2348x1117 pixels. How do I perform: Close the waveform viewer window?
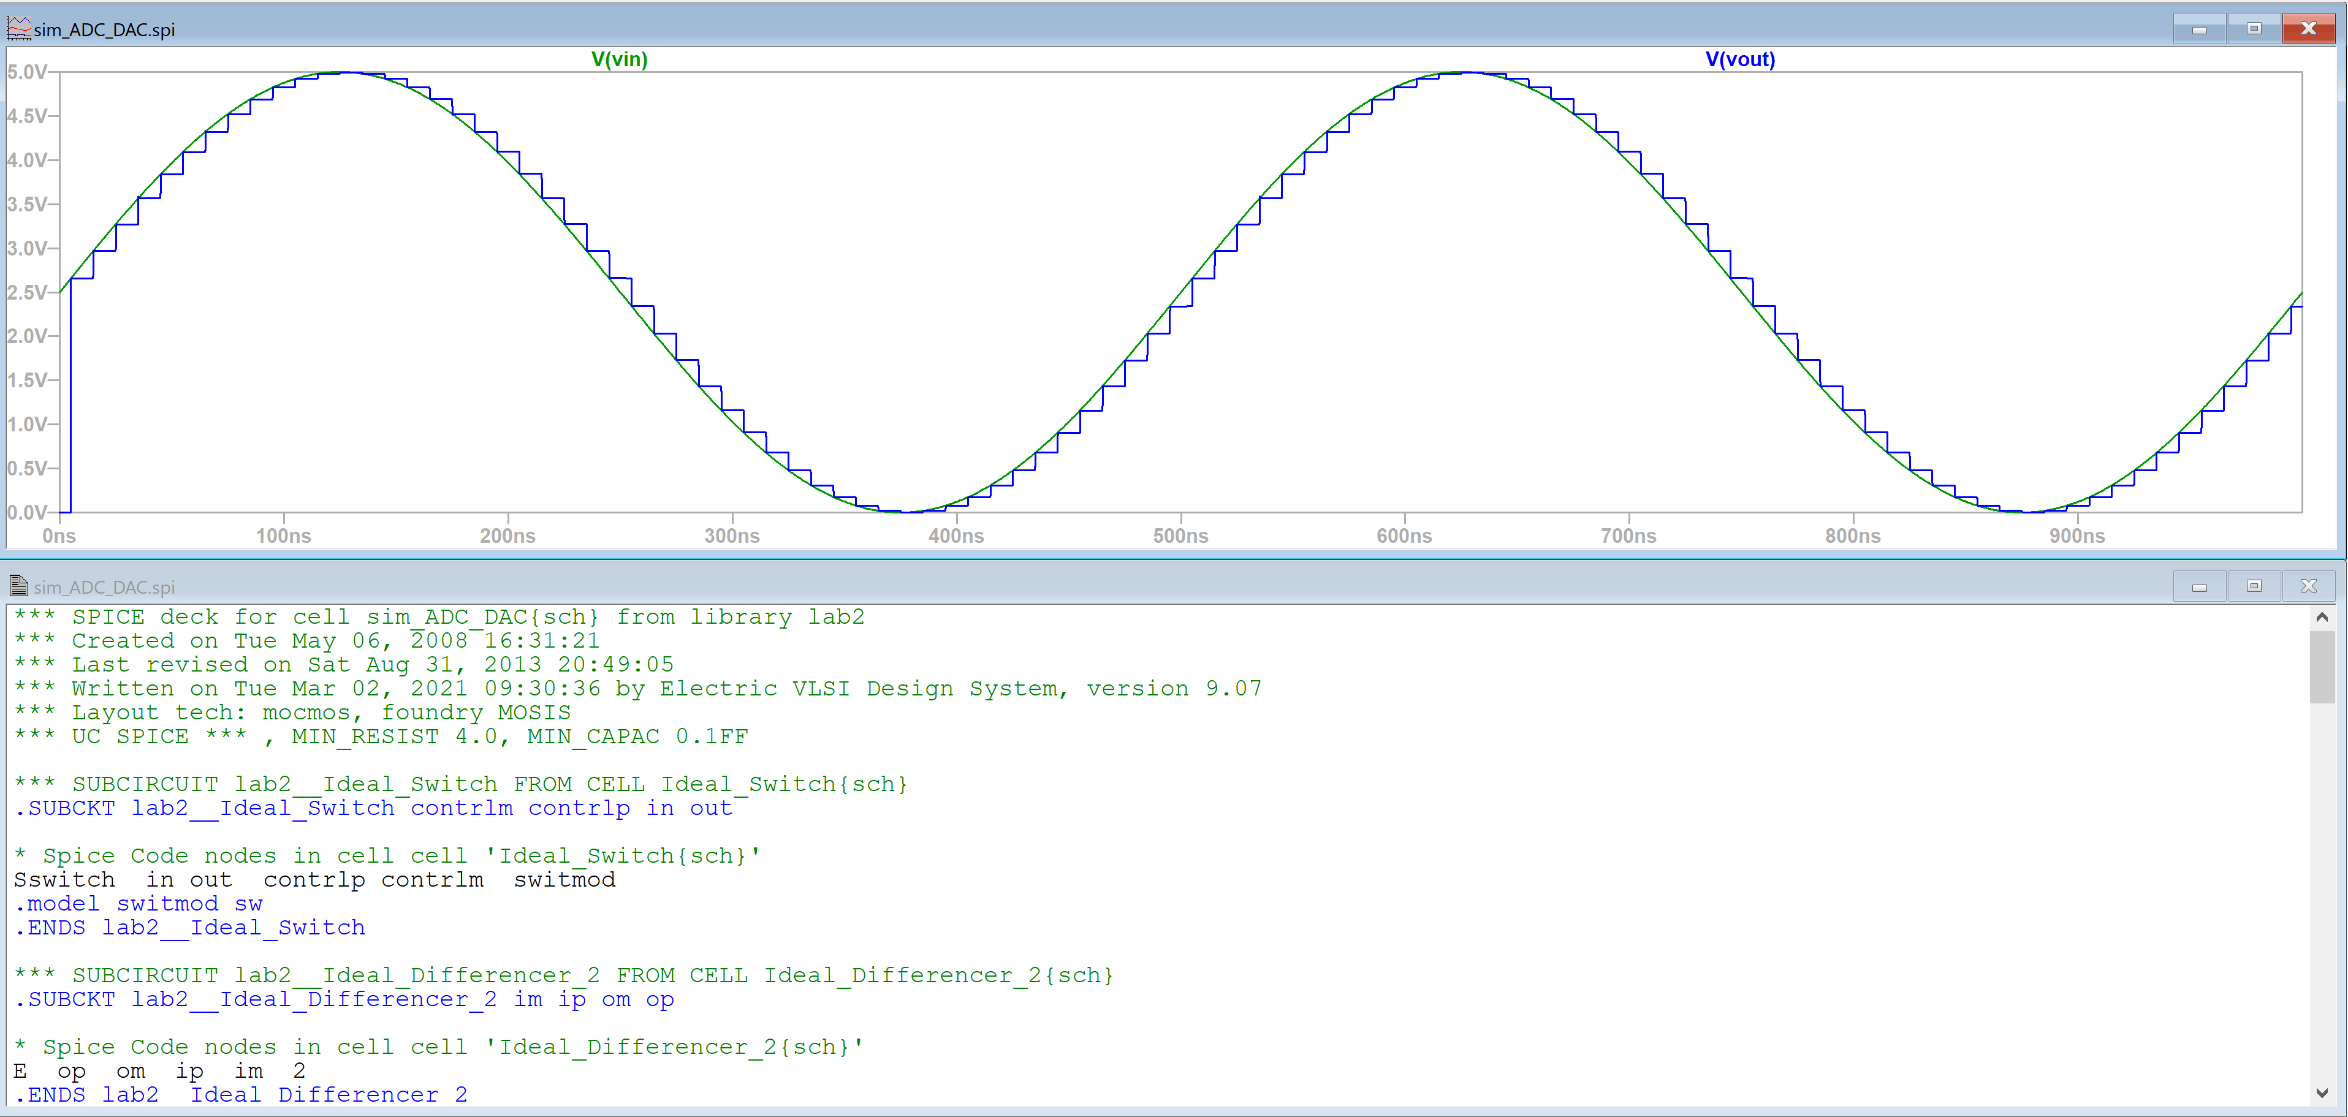pyautogui.click(x=2309, y=28)
